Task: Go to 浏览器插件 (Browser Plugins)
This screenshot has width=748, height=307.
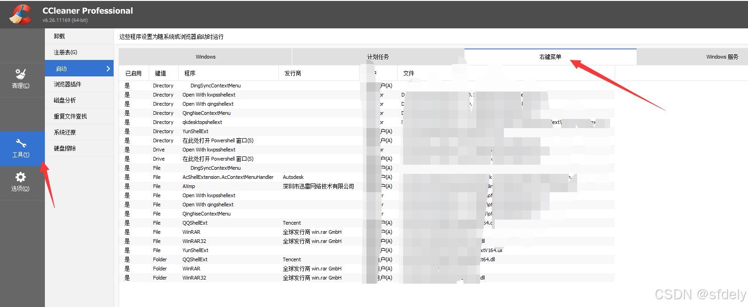Action: pyautogui.click(x=67, y=84)
